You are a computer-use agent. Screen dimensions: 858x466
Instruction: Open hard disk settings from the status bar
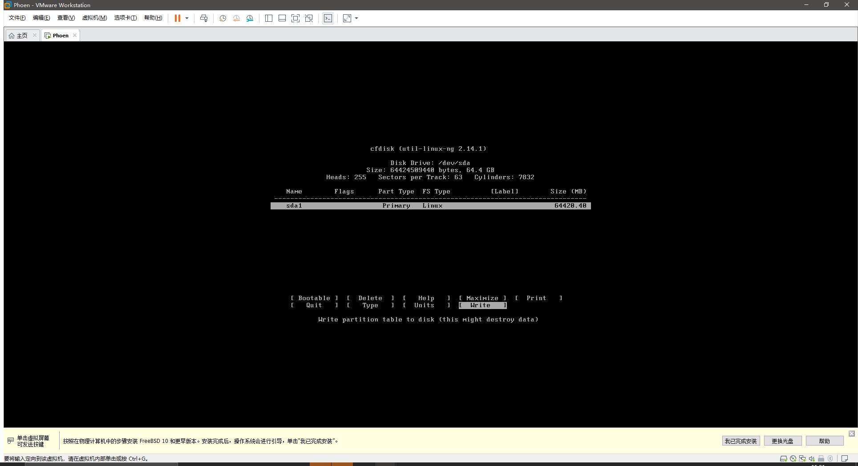coord(783,458)
